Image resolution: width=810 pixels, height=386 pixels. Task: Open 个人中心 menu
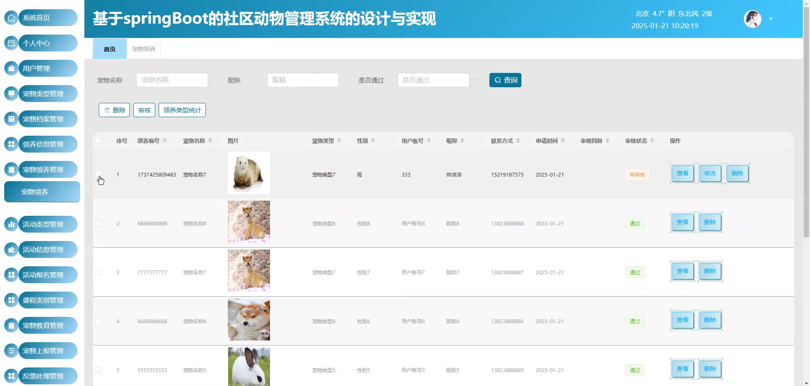[x=48, y=43]
